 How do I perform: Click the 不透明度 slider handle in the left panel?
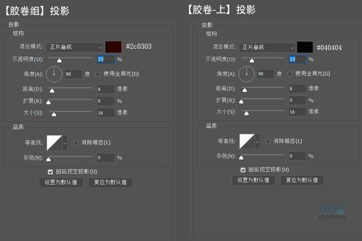click(59, 60)
